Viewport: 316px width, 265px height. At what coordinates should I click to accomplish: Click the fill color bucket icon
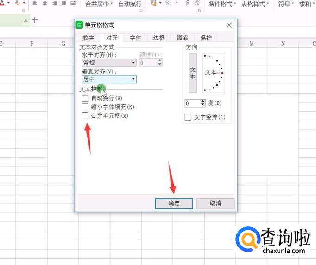point(17,3)
